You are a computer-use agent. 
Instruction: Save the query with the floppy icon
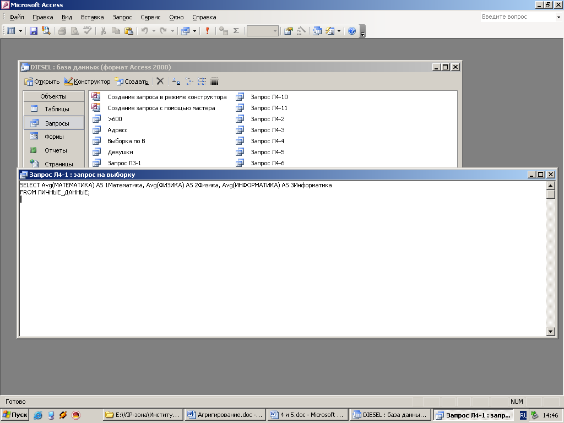point(34,31)
